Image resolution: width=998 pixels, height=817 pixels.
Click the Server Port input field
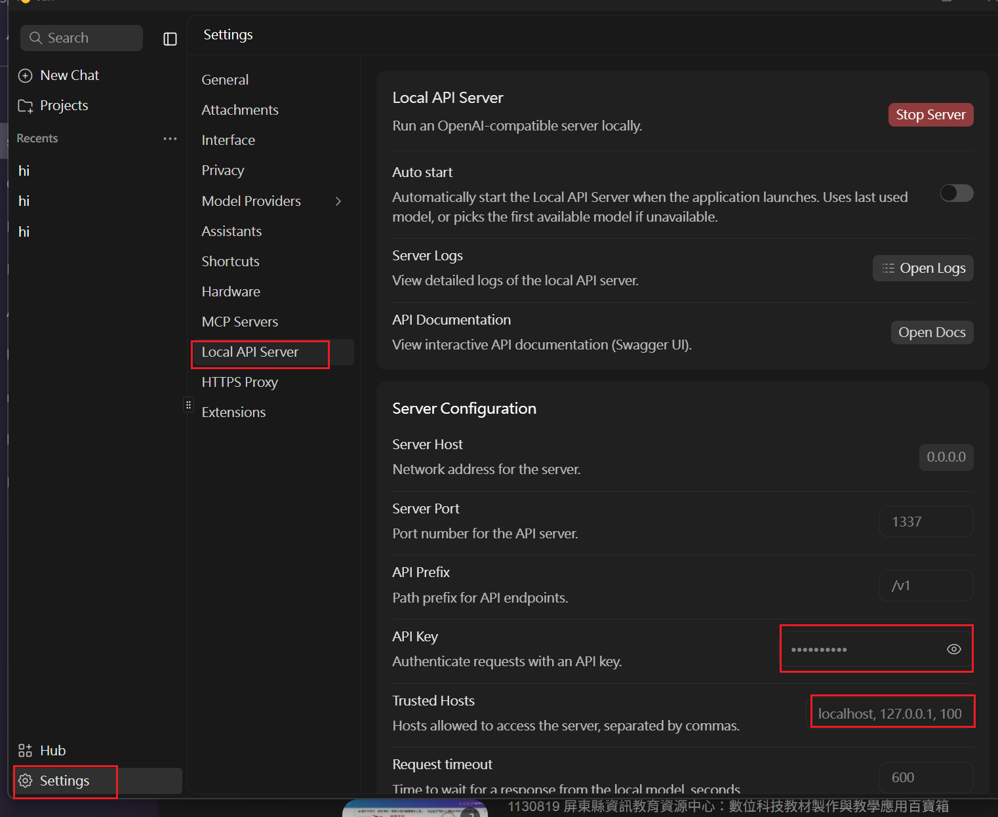(x=925, y=522)
